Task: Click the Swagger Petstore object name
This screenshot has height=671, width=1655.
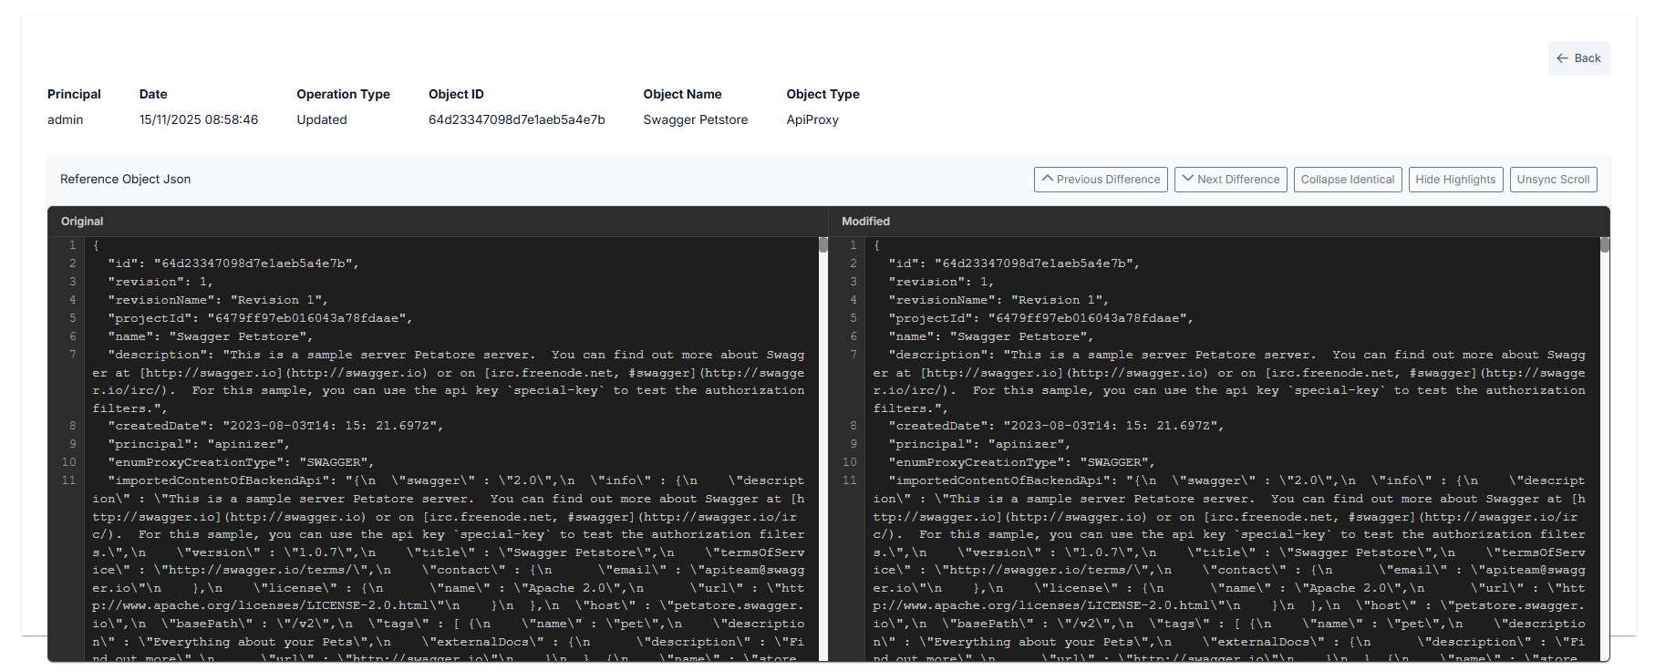Action: click(x=695, y=119)
